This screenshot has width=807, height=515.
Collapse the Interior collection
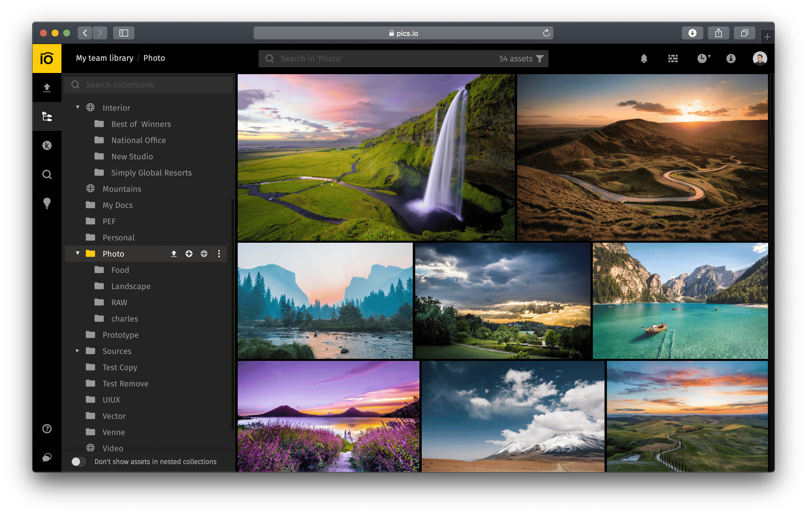pos(77,107)
